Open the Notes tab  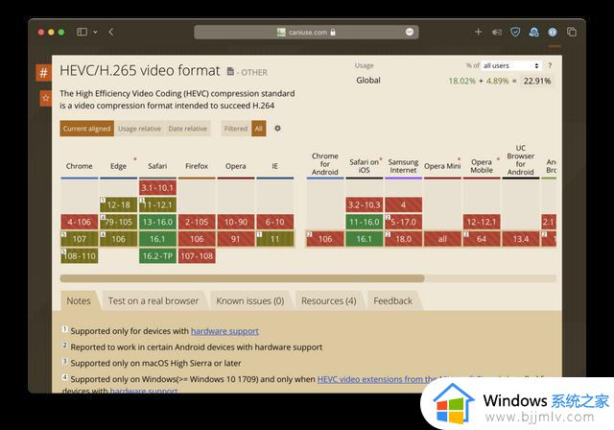(79, 300)
